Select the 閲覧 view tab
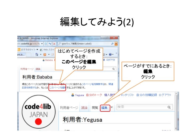This screenshot has height=137, width=194. pos(95,108)
